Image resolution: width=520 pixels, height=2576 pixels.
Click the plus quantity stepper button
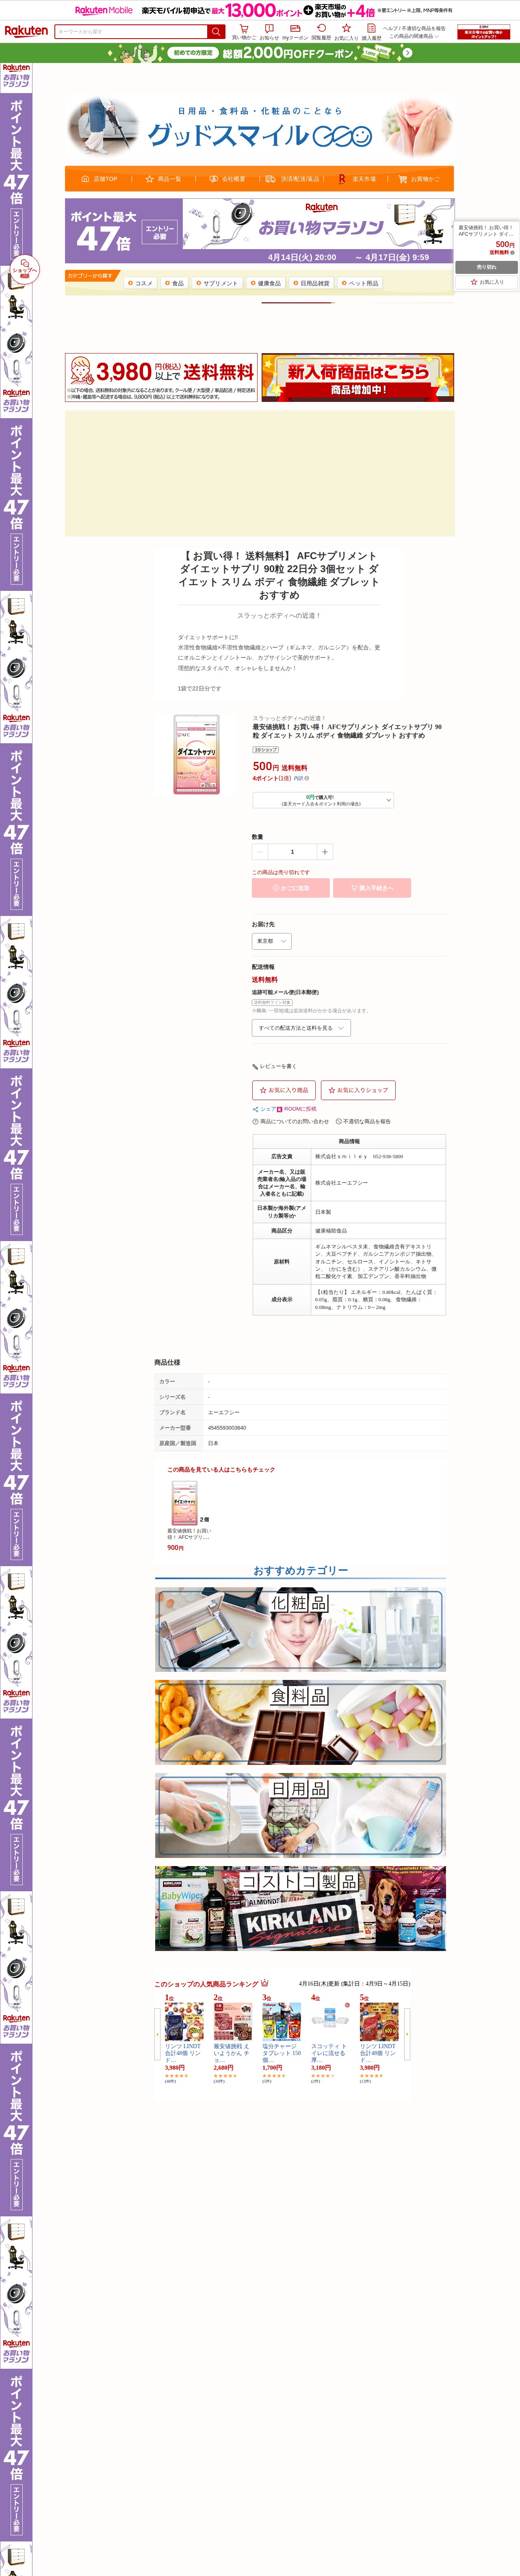(325, 852)
